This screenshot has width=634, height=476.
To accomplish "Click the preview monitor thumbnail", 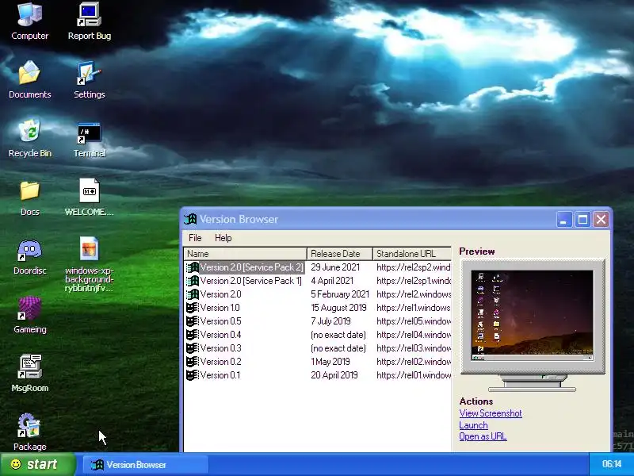I will pos(533,316).
